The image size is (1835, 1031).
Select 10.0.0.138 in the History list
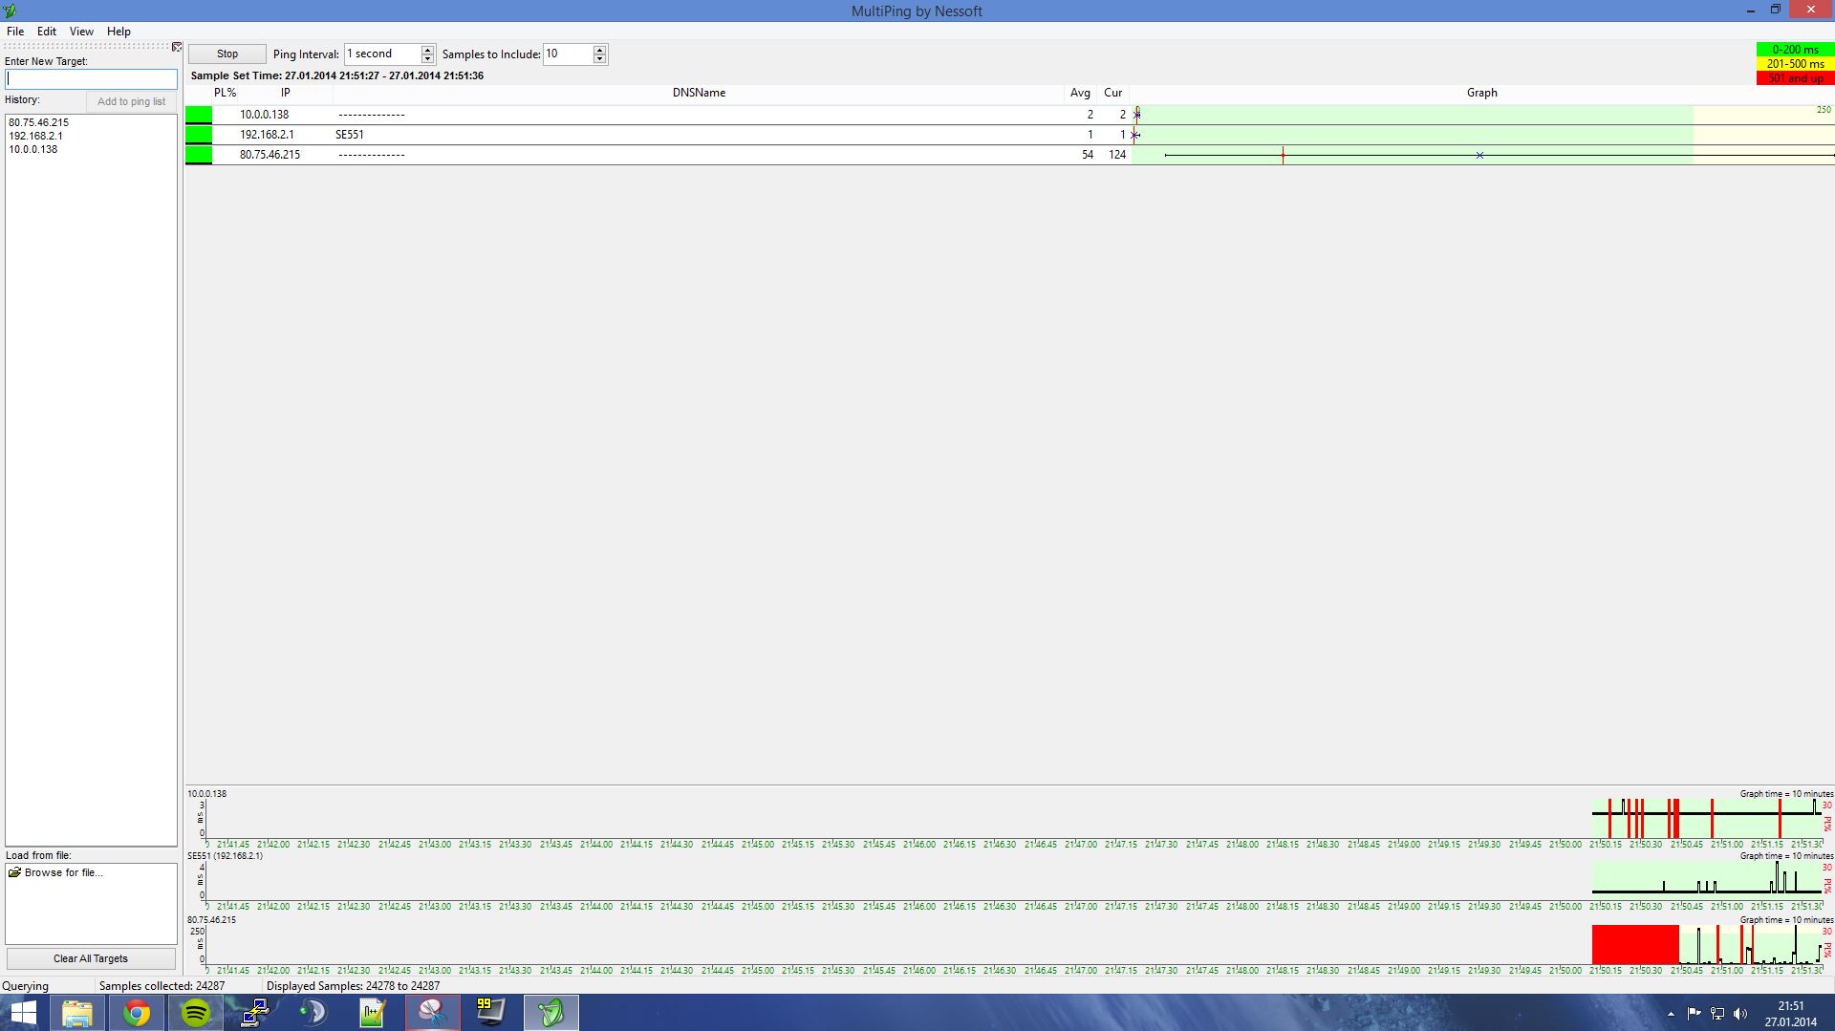(x=33, y=149)
